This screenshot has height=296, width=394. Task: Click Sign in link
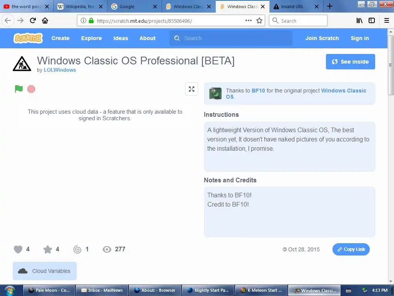click(x=360, y=38)
